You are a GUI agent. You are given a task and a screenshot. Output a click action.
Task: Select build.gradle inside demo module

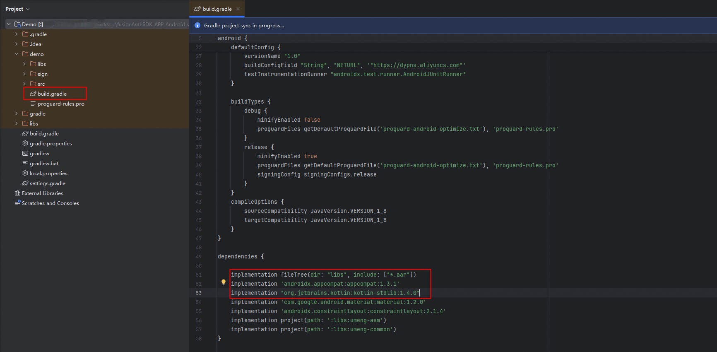(x=52, y=94)
